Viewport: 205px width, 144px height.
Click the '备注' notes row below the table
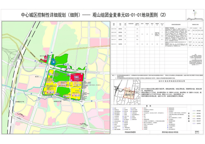157,77
